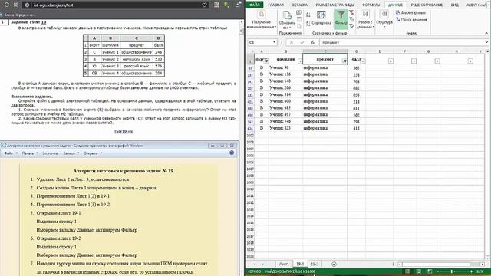Open filter dropdown on балл column
The width and height of the screenshot is (491, 276).
(363, 61)
